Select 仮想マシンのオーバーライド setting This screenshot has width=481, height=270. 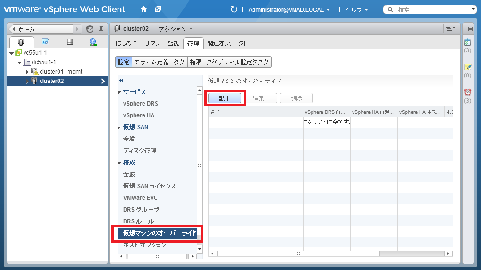(157, 233)
